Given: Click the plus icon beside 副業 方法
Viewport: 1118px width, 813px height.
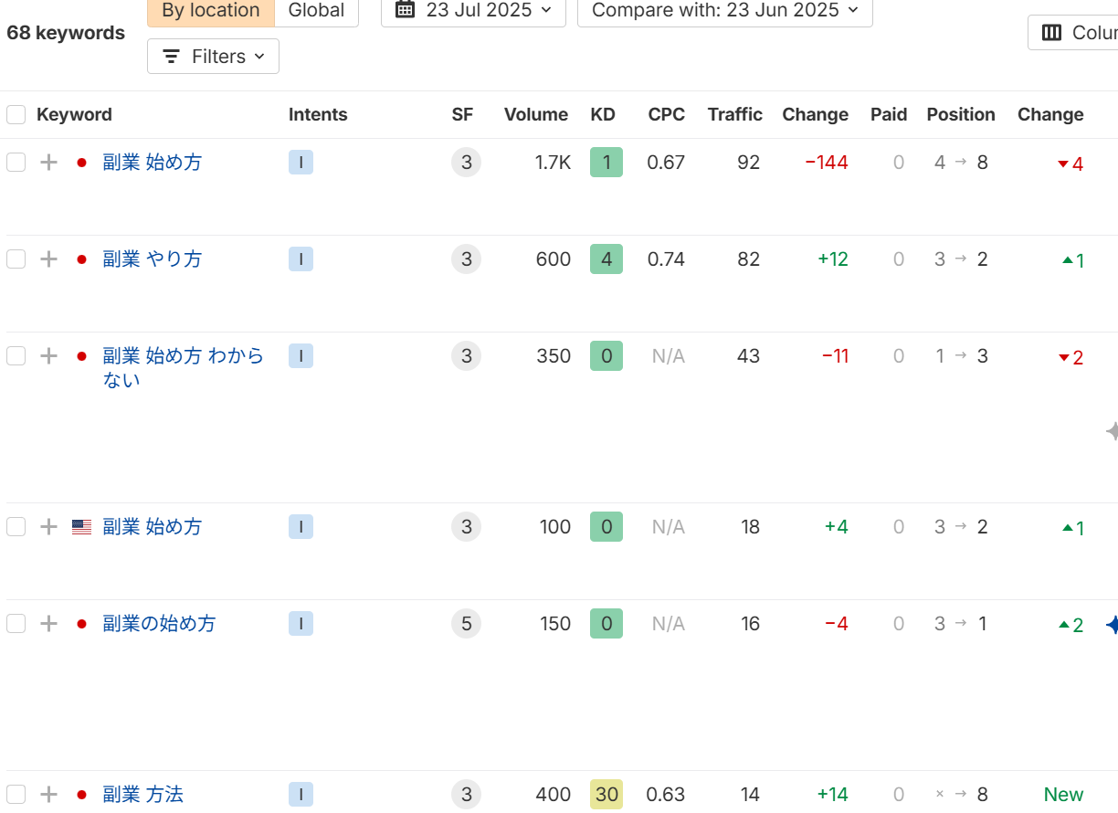Looking at the screenshot, I should (49, 795).
